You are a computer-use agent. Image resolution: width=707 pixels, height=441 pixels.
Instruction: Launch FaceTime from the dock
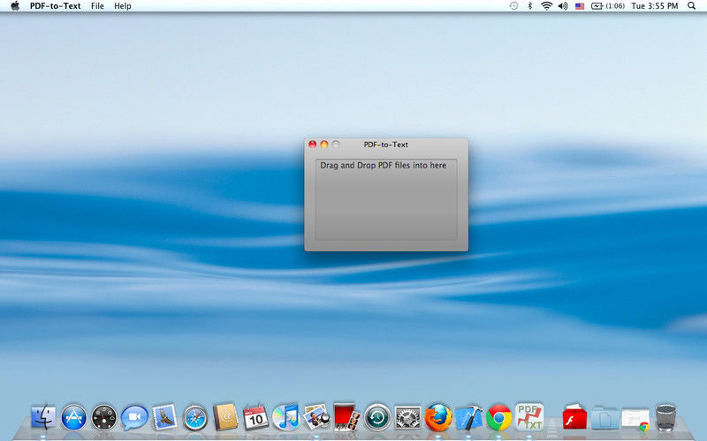[134, 417]
